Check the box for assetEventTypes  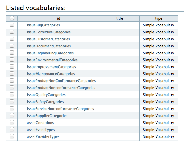(12, 129)
